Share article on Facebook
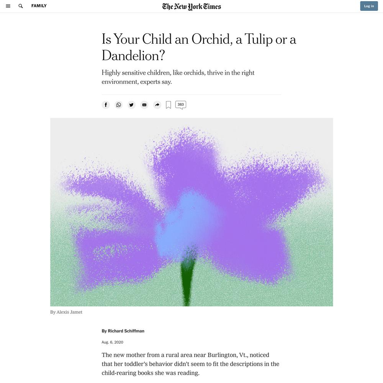The image size is (383, 383). pyautogui.click(x=106, y=105)
